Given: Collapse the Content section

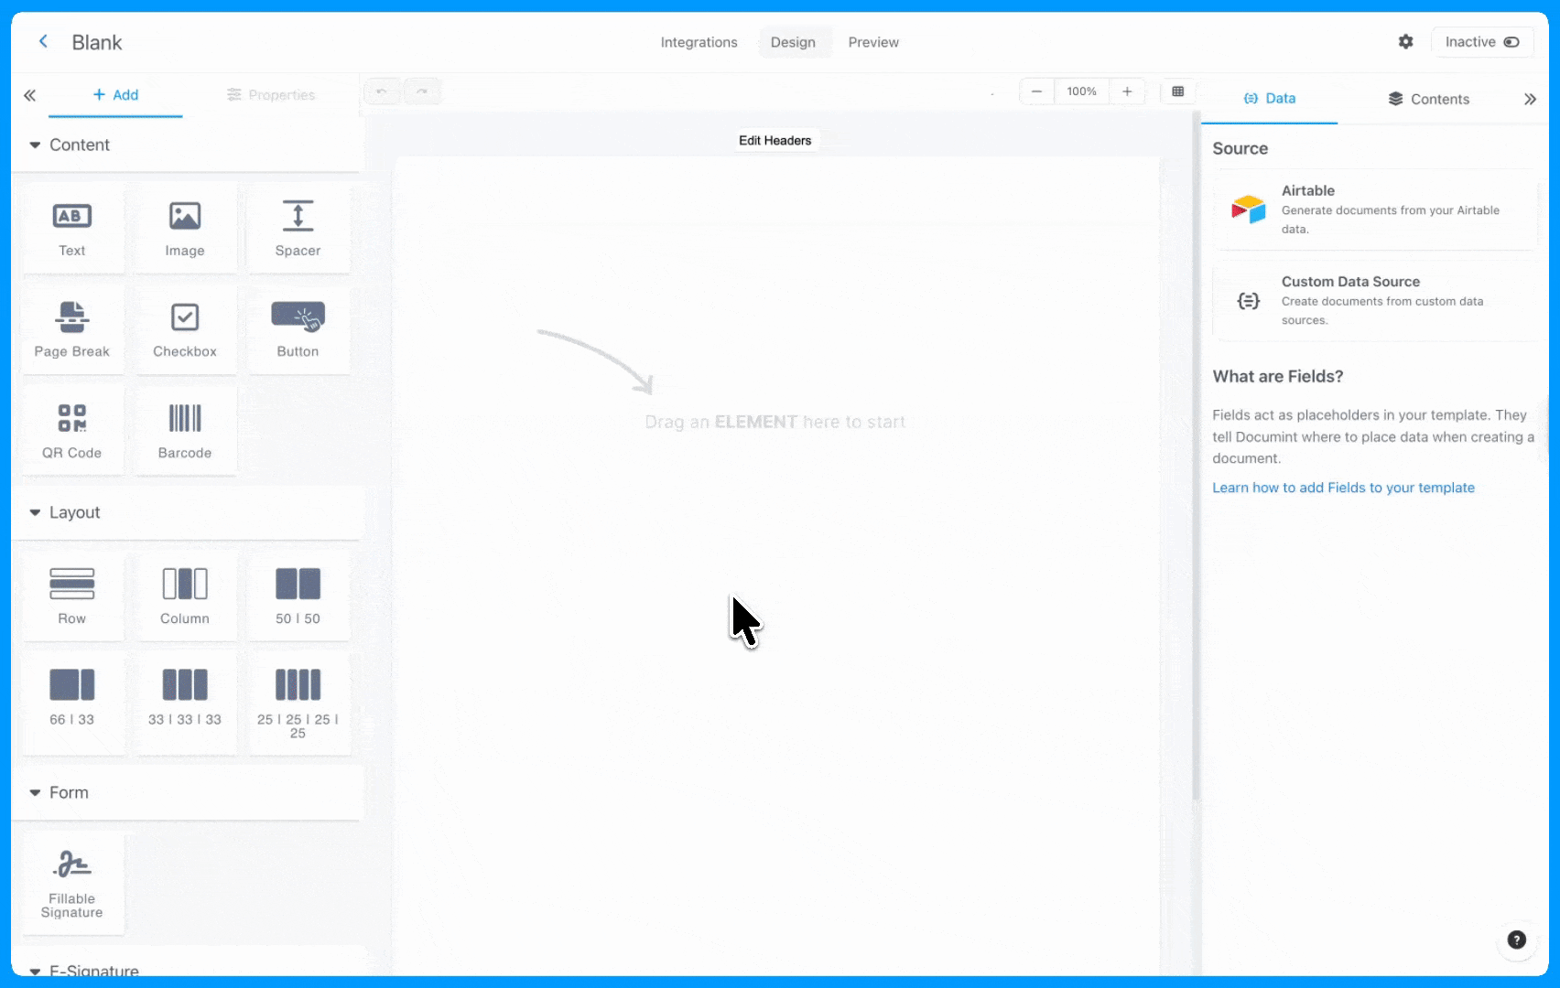Looking at the screenshot, I should coord(35,145).
